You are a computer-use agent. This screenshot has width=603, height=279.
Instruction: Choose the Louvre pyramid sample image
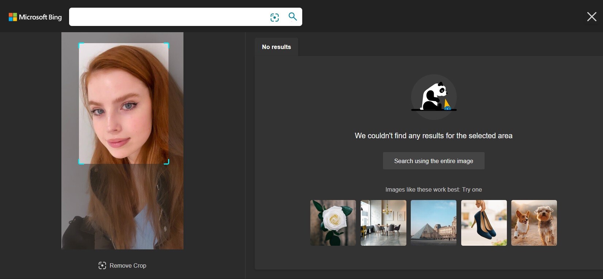(433, 223)
